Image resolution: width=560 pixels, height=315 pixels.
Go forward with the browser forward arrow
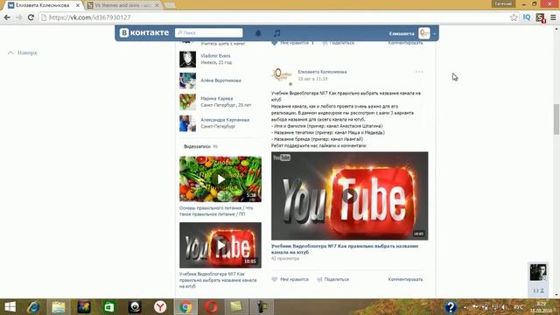(19, 17)
